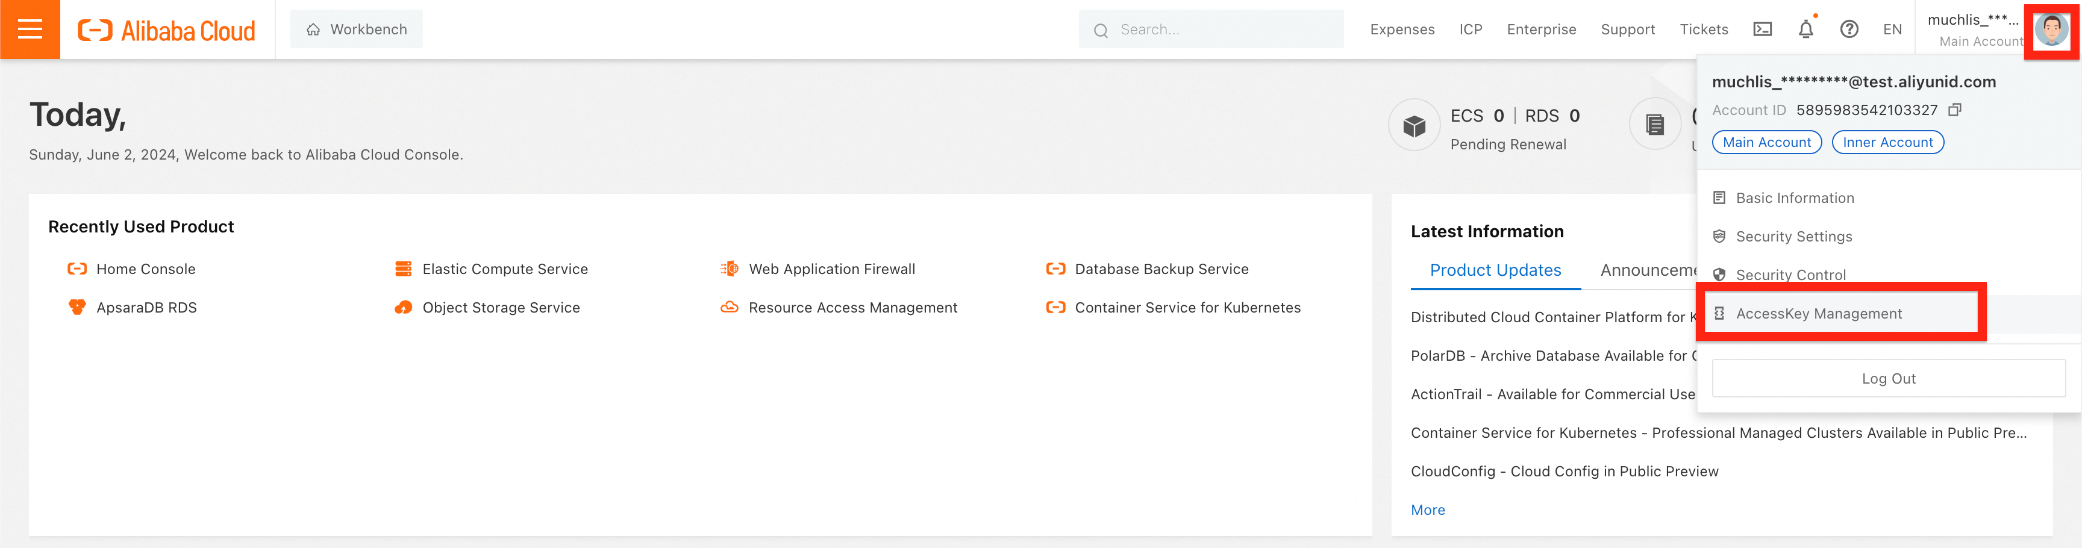Open Security Control from the account menu
The height and width of the screenshot is (548, 2082).
click(1790, 275)
